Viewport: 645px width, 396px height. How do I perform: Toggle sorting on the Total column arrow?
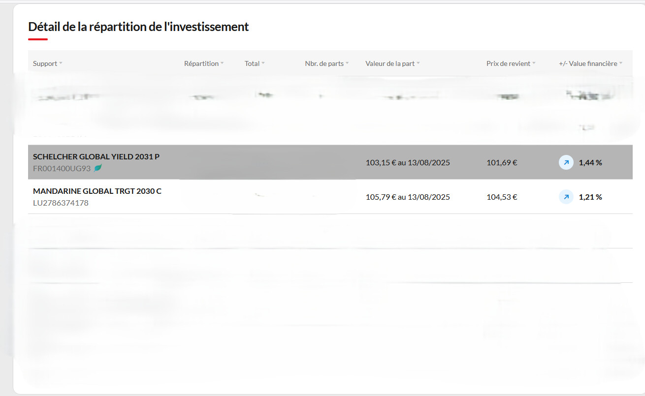point(263,63)
